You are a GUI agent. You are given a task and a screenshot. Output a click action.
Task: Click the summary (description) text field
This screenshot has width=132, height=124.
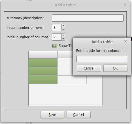tap(88, 18)
